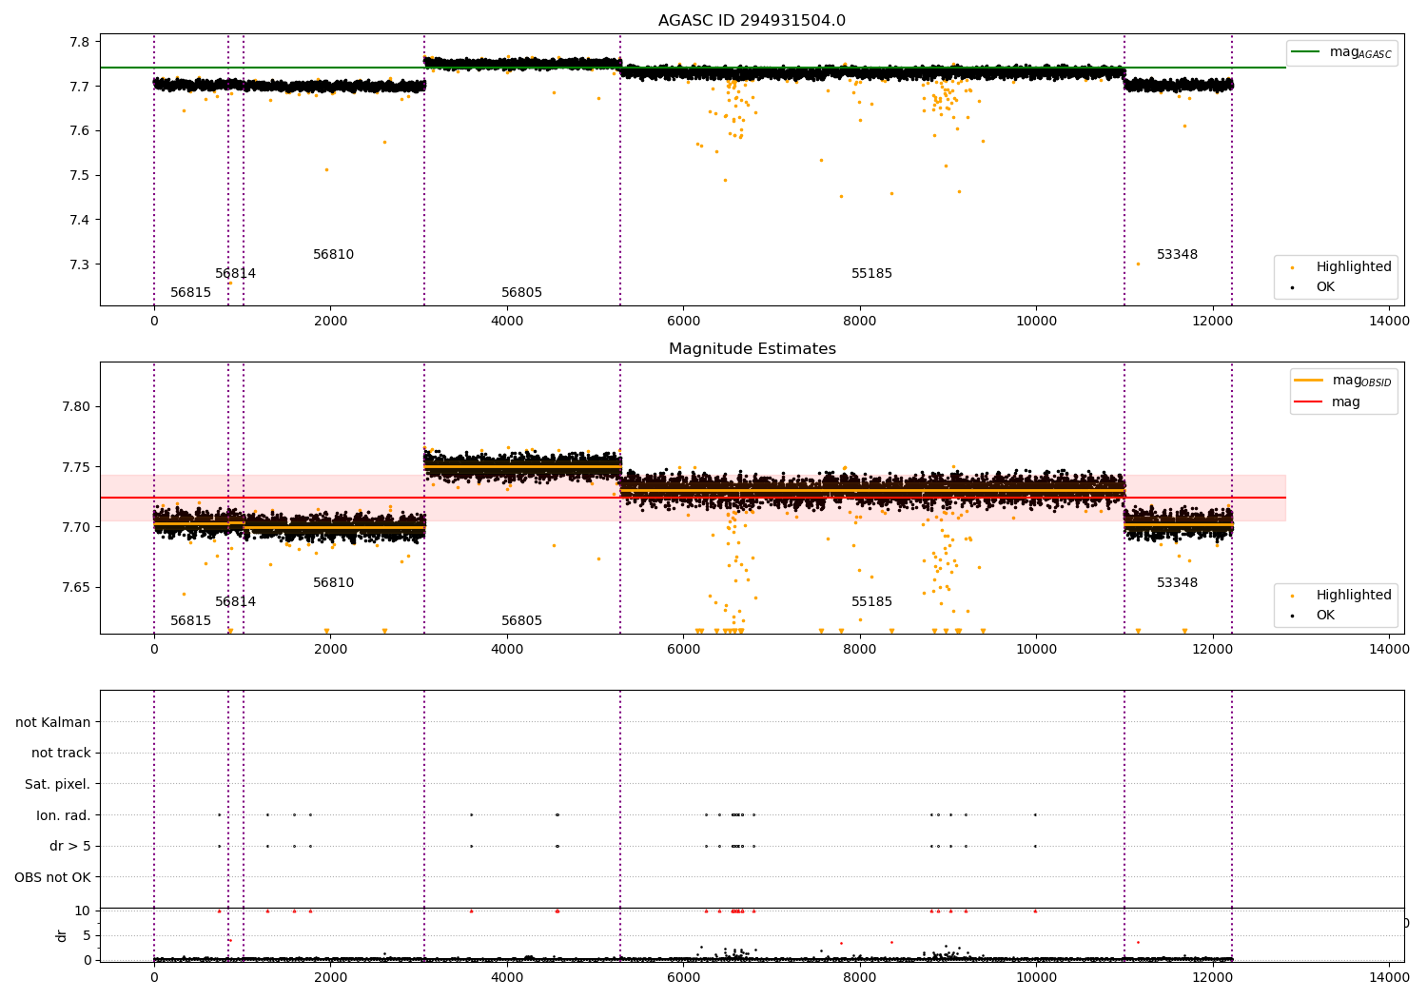Image resolution: width=1427 pixels, height=999 pixels.
Task: Click the title "AGASC ID 294931504.0"
Action: coord(752,21)
